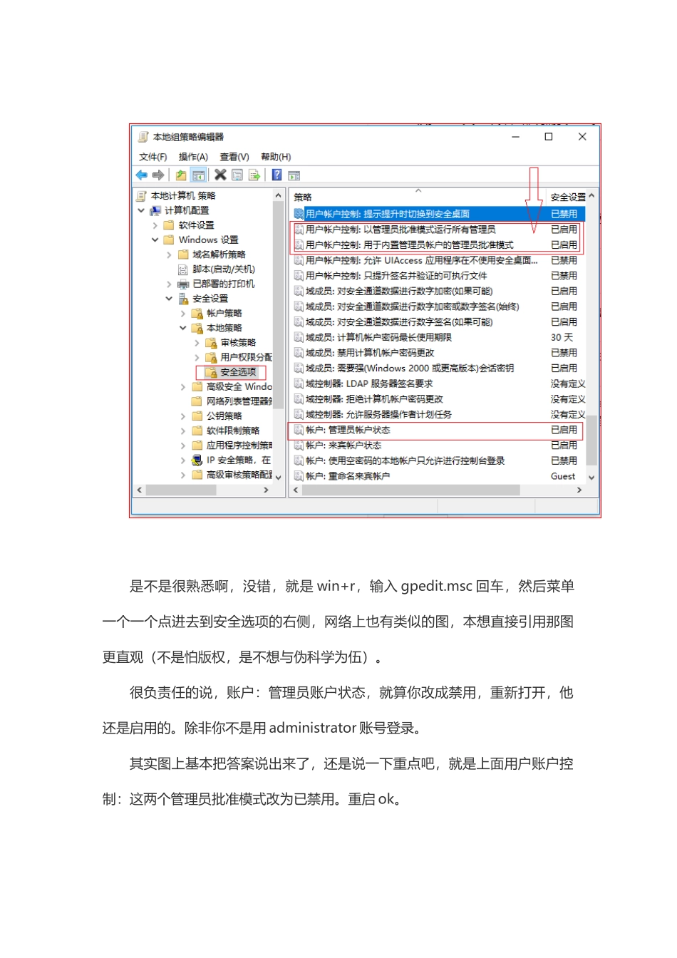Click 已禁用 value of 允许 UIAccess policy

[564, 260]
